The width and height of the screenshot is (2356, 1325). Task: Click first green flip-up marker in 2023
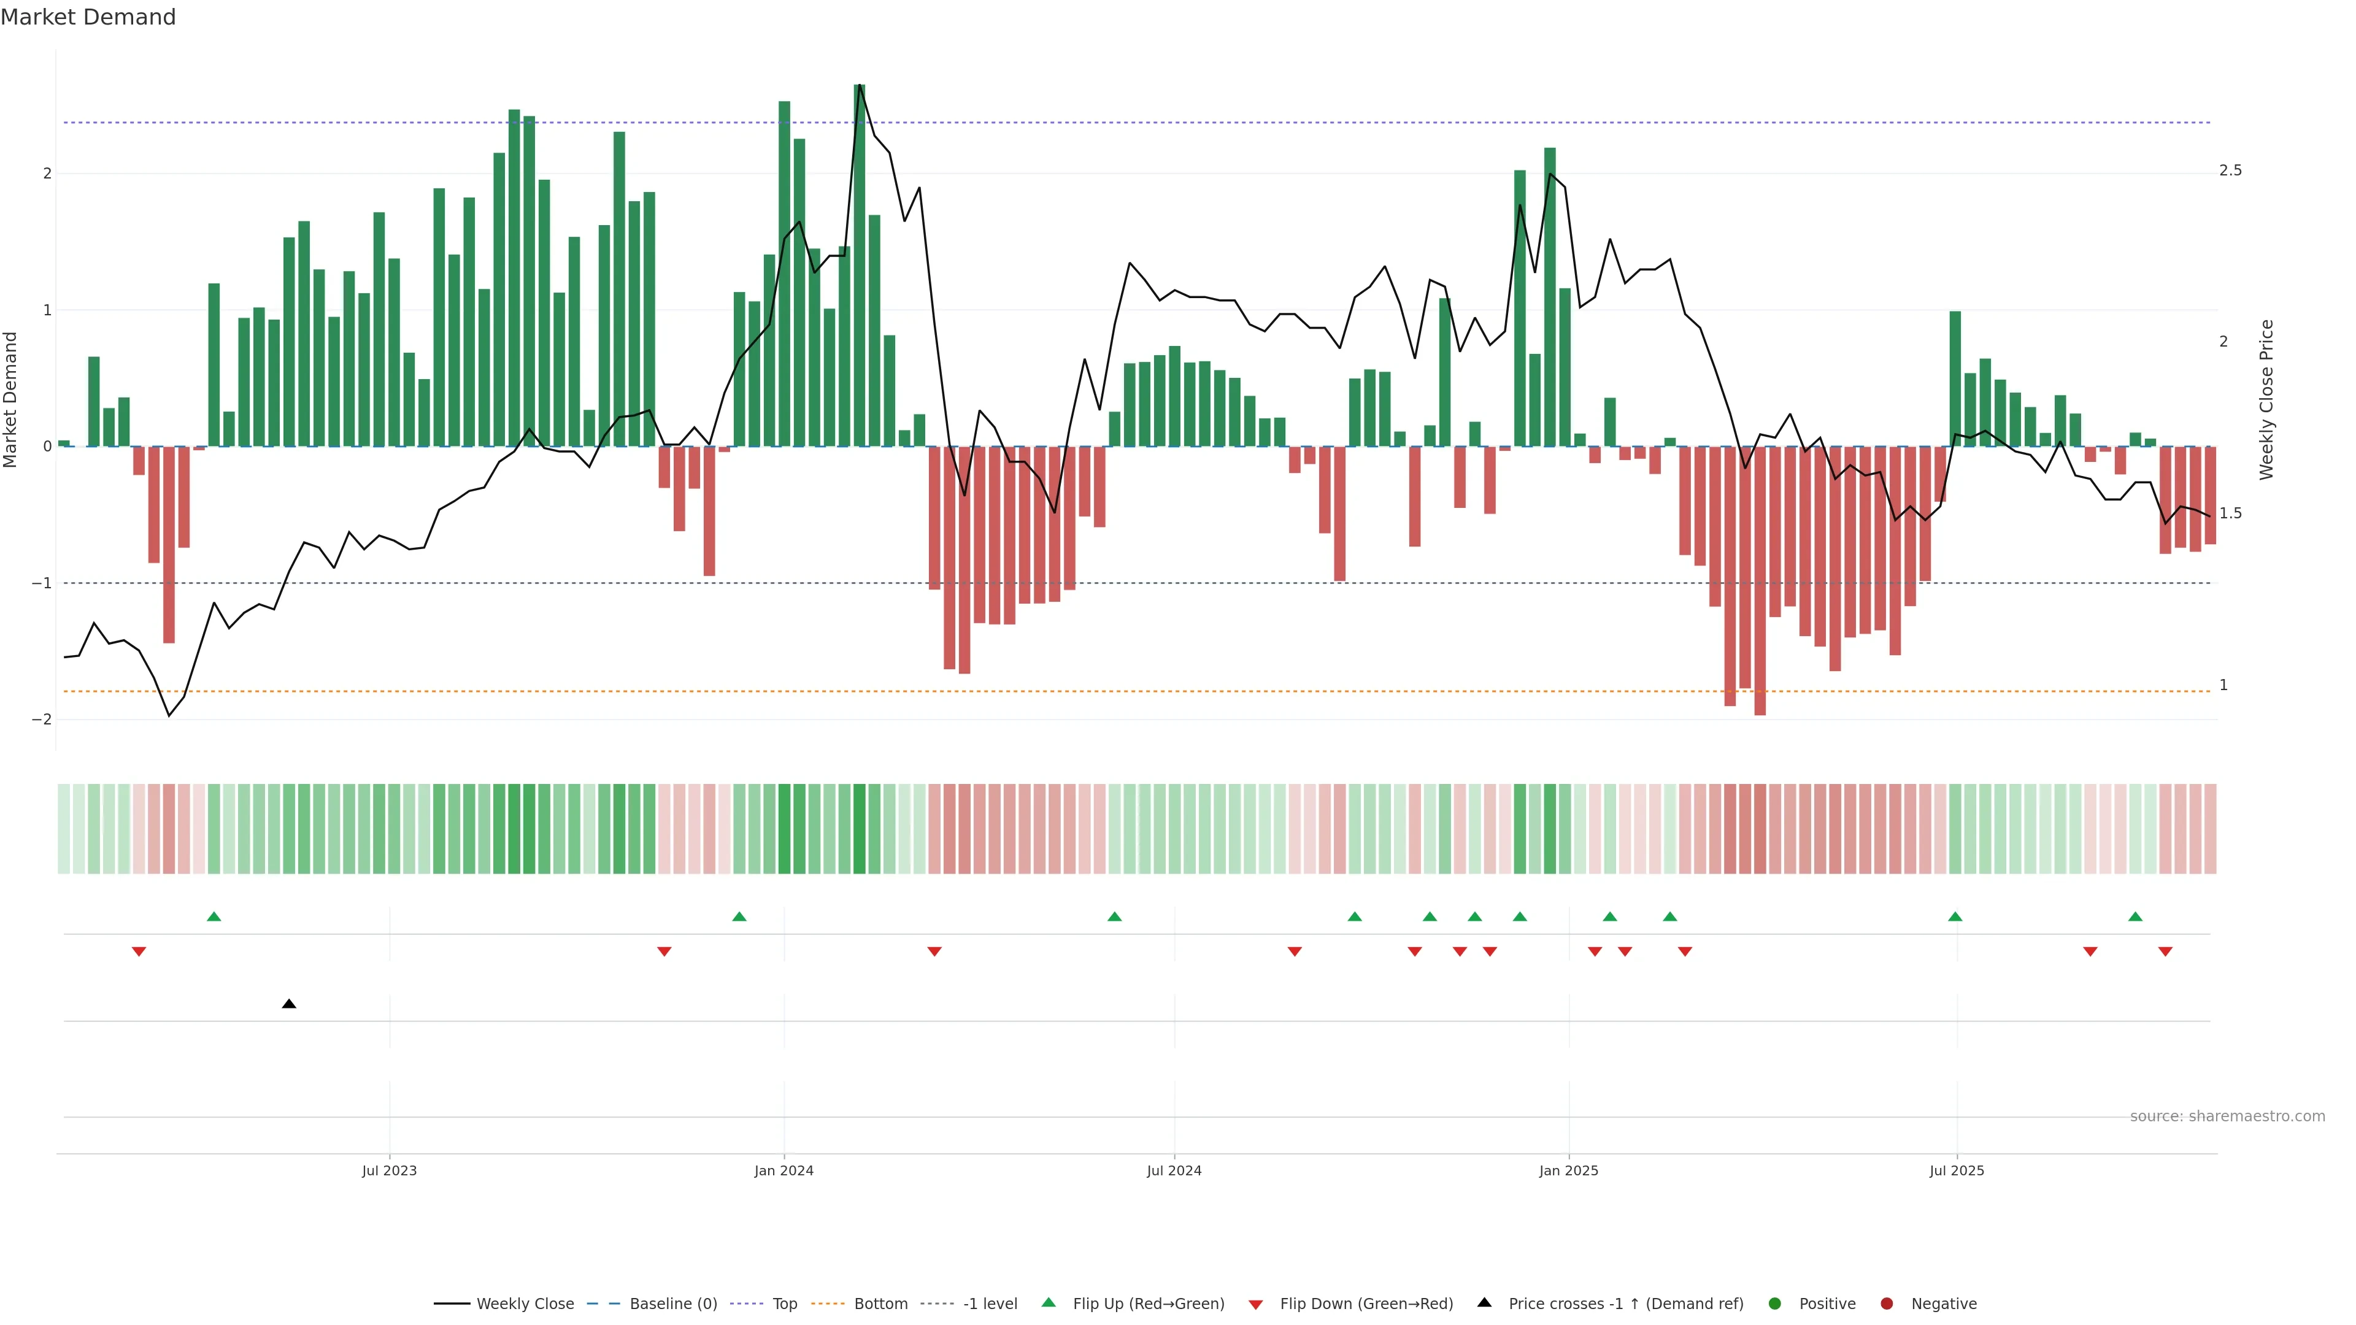point(214,916)
